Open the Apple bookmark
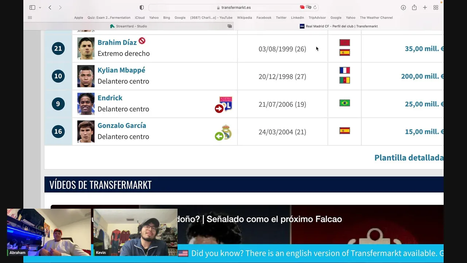The height and width of the screenshot is (263, 467). click(78, 18)
